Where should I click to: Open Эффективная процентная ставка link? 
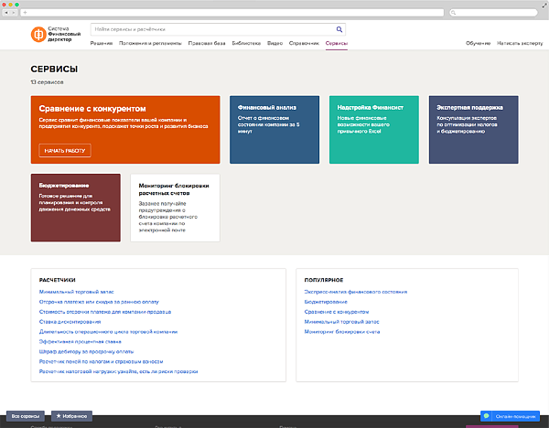(x=81, y=341)
